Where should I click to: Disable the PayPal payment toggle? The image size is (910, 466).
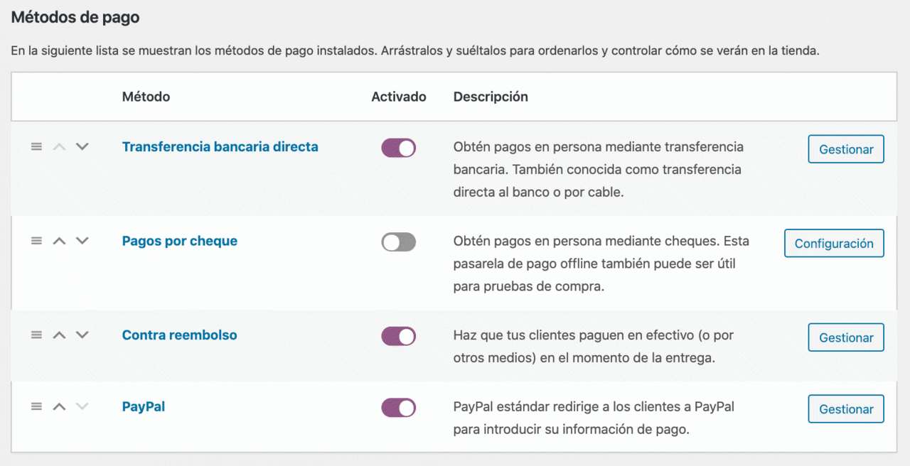click(399, 408)
